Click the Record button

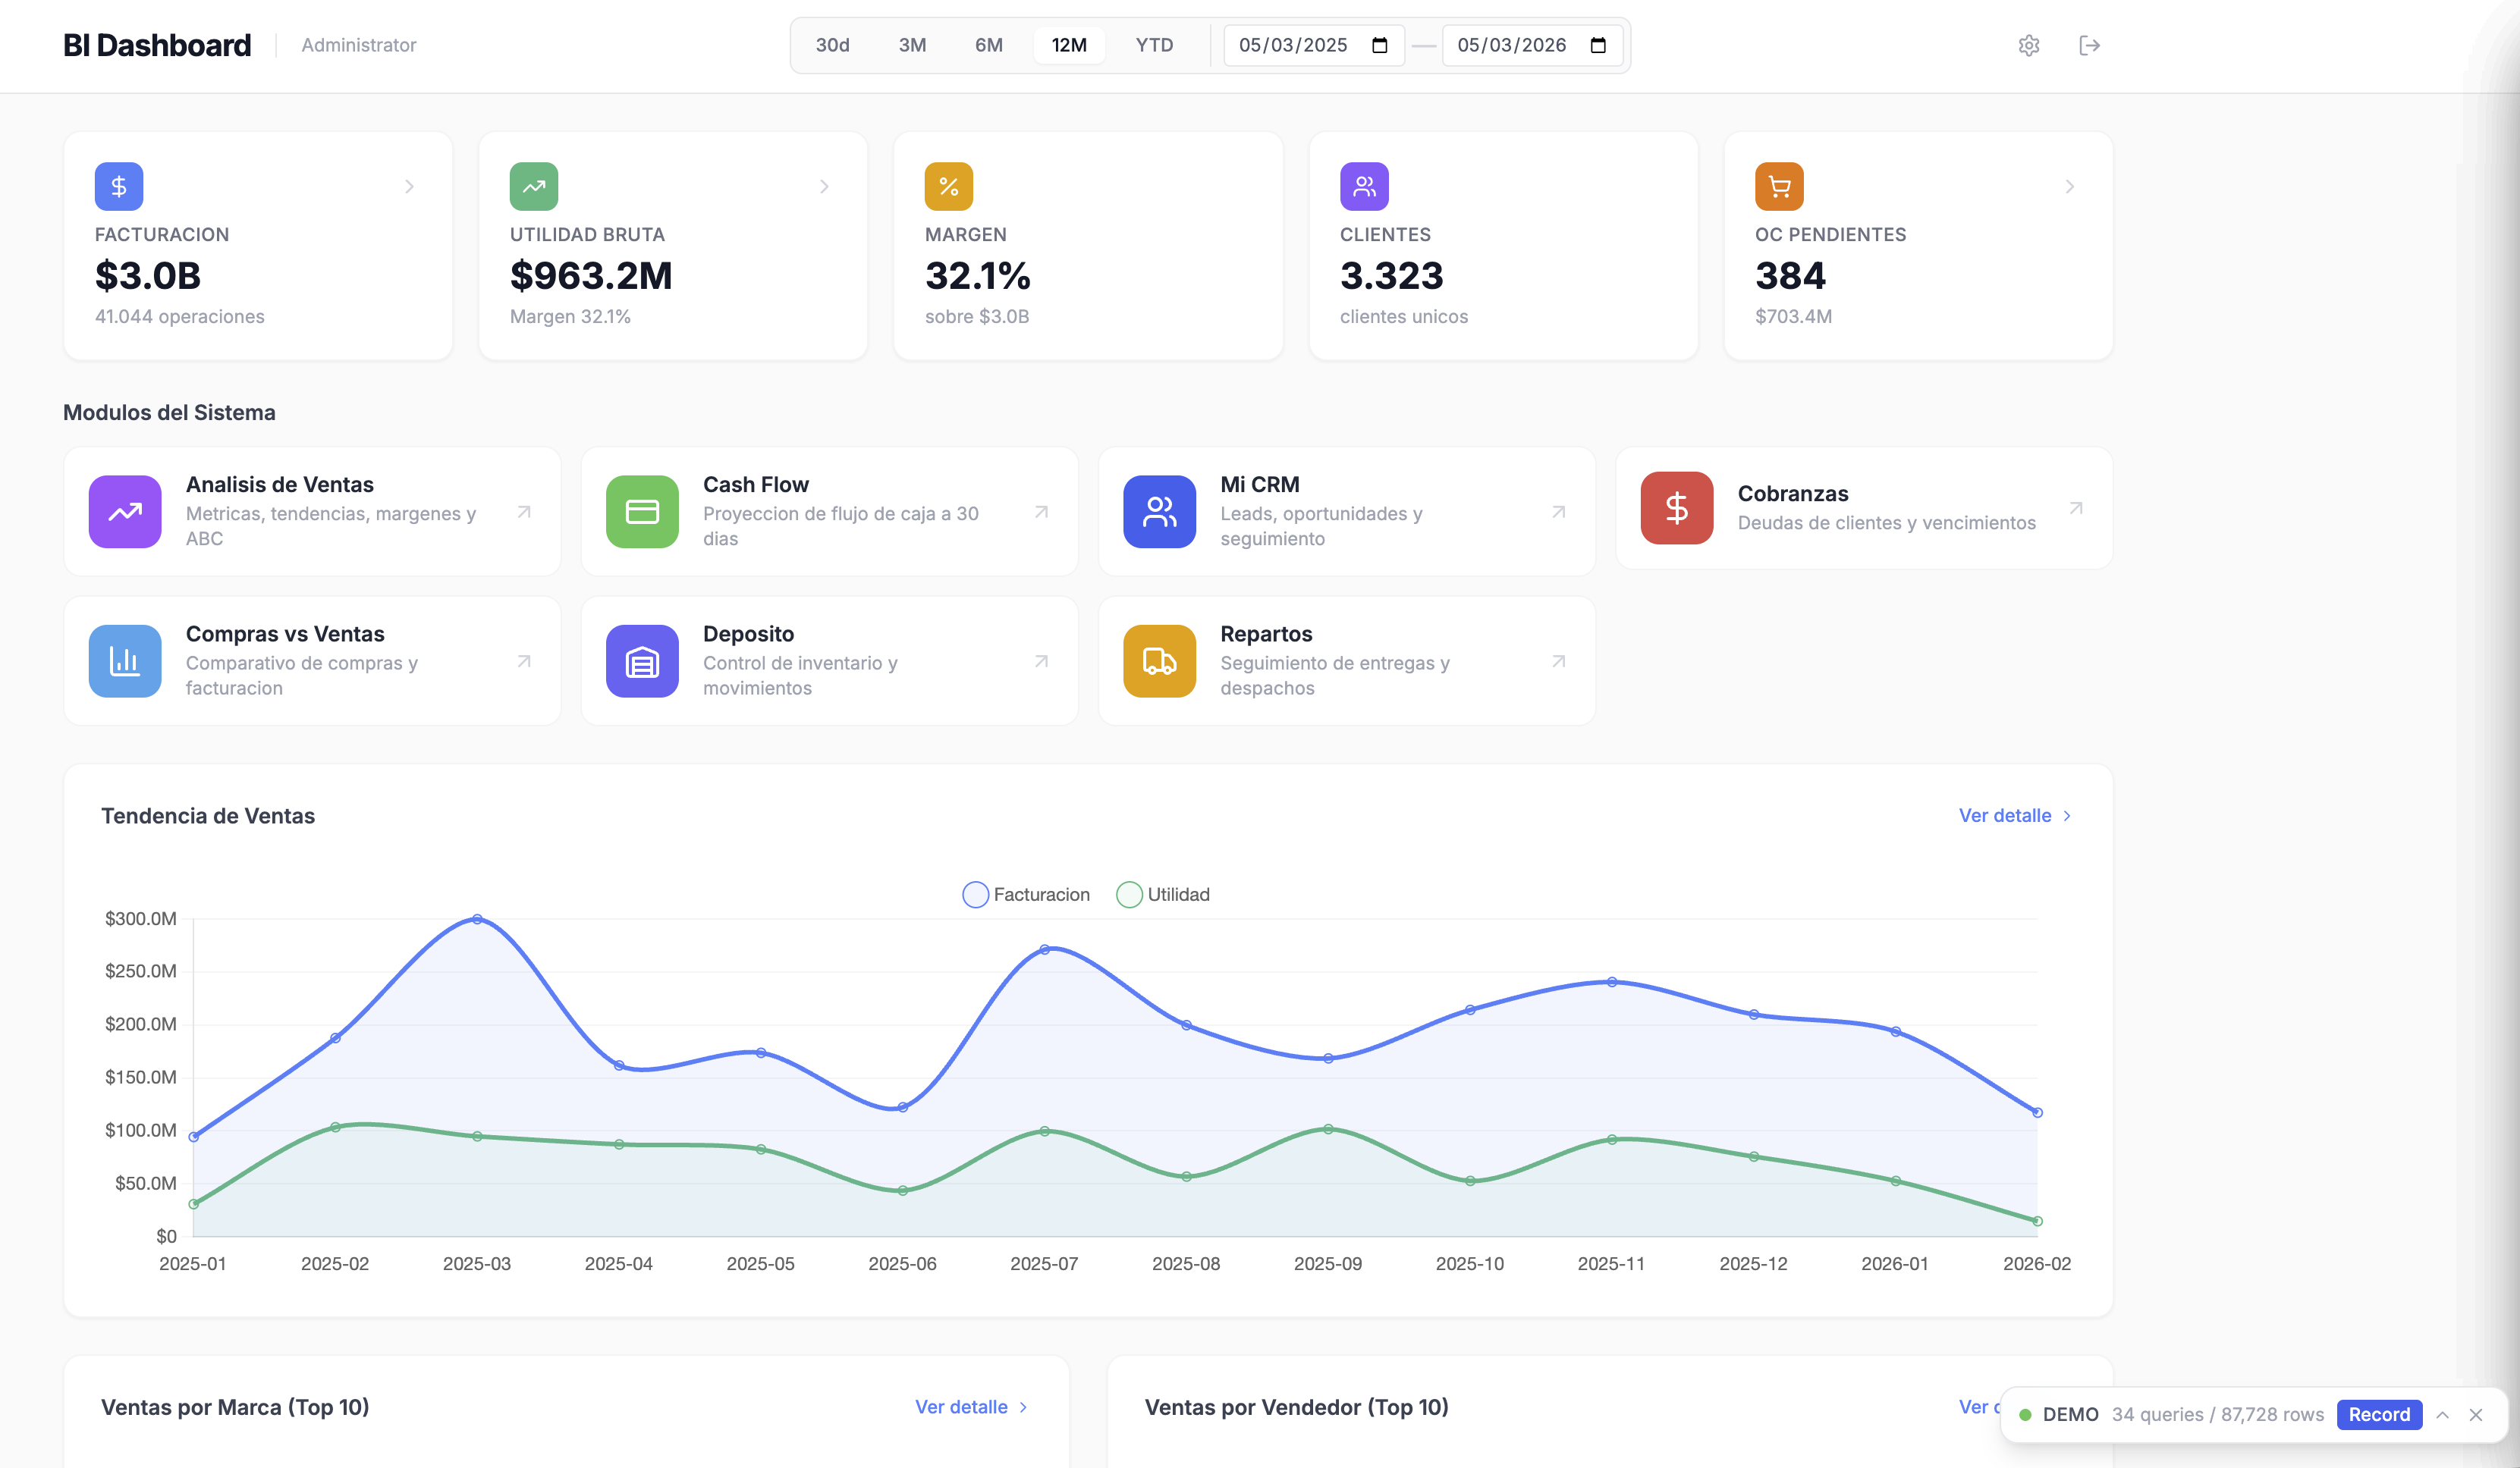point(2378,1414)
